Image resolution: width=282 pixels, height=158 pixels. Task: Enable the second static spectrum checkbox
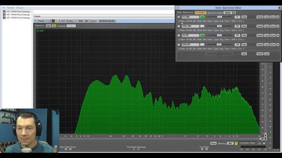click(179, 26)
